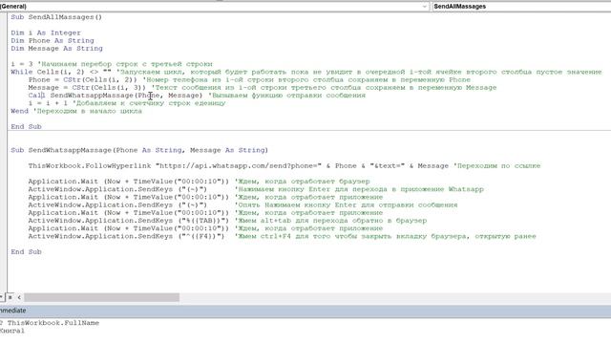611x344 pixels.
Task: Switch to Full Module View icon
Action: 11,297
